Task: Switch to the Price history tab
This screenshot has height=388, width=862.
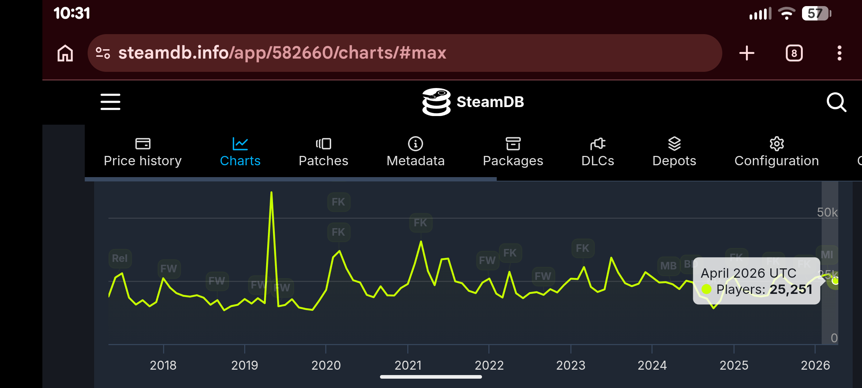Action: click(x=143, y=153)
